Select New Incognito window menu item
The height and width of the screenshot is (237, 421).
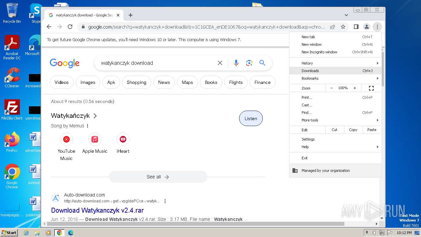(x=335, y=52)
